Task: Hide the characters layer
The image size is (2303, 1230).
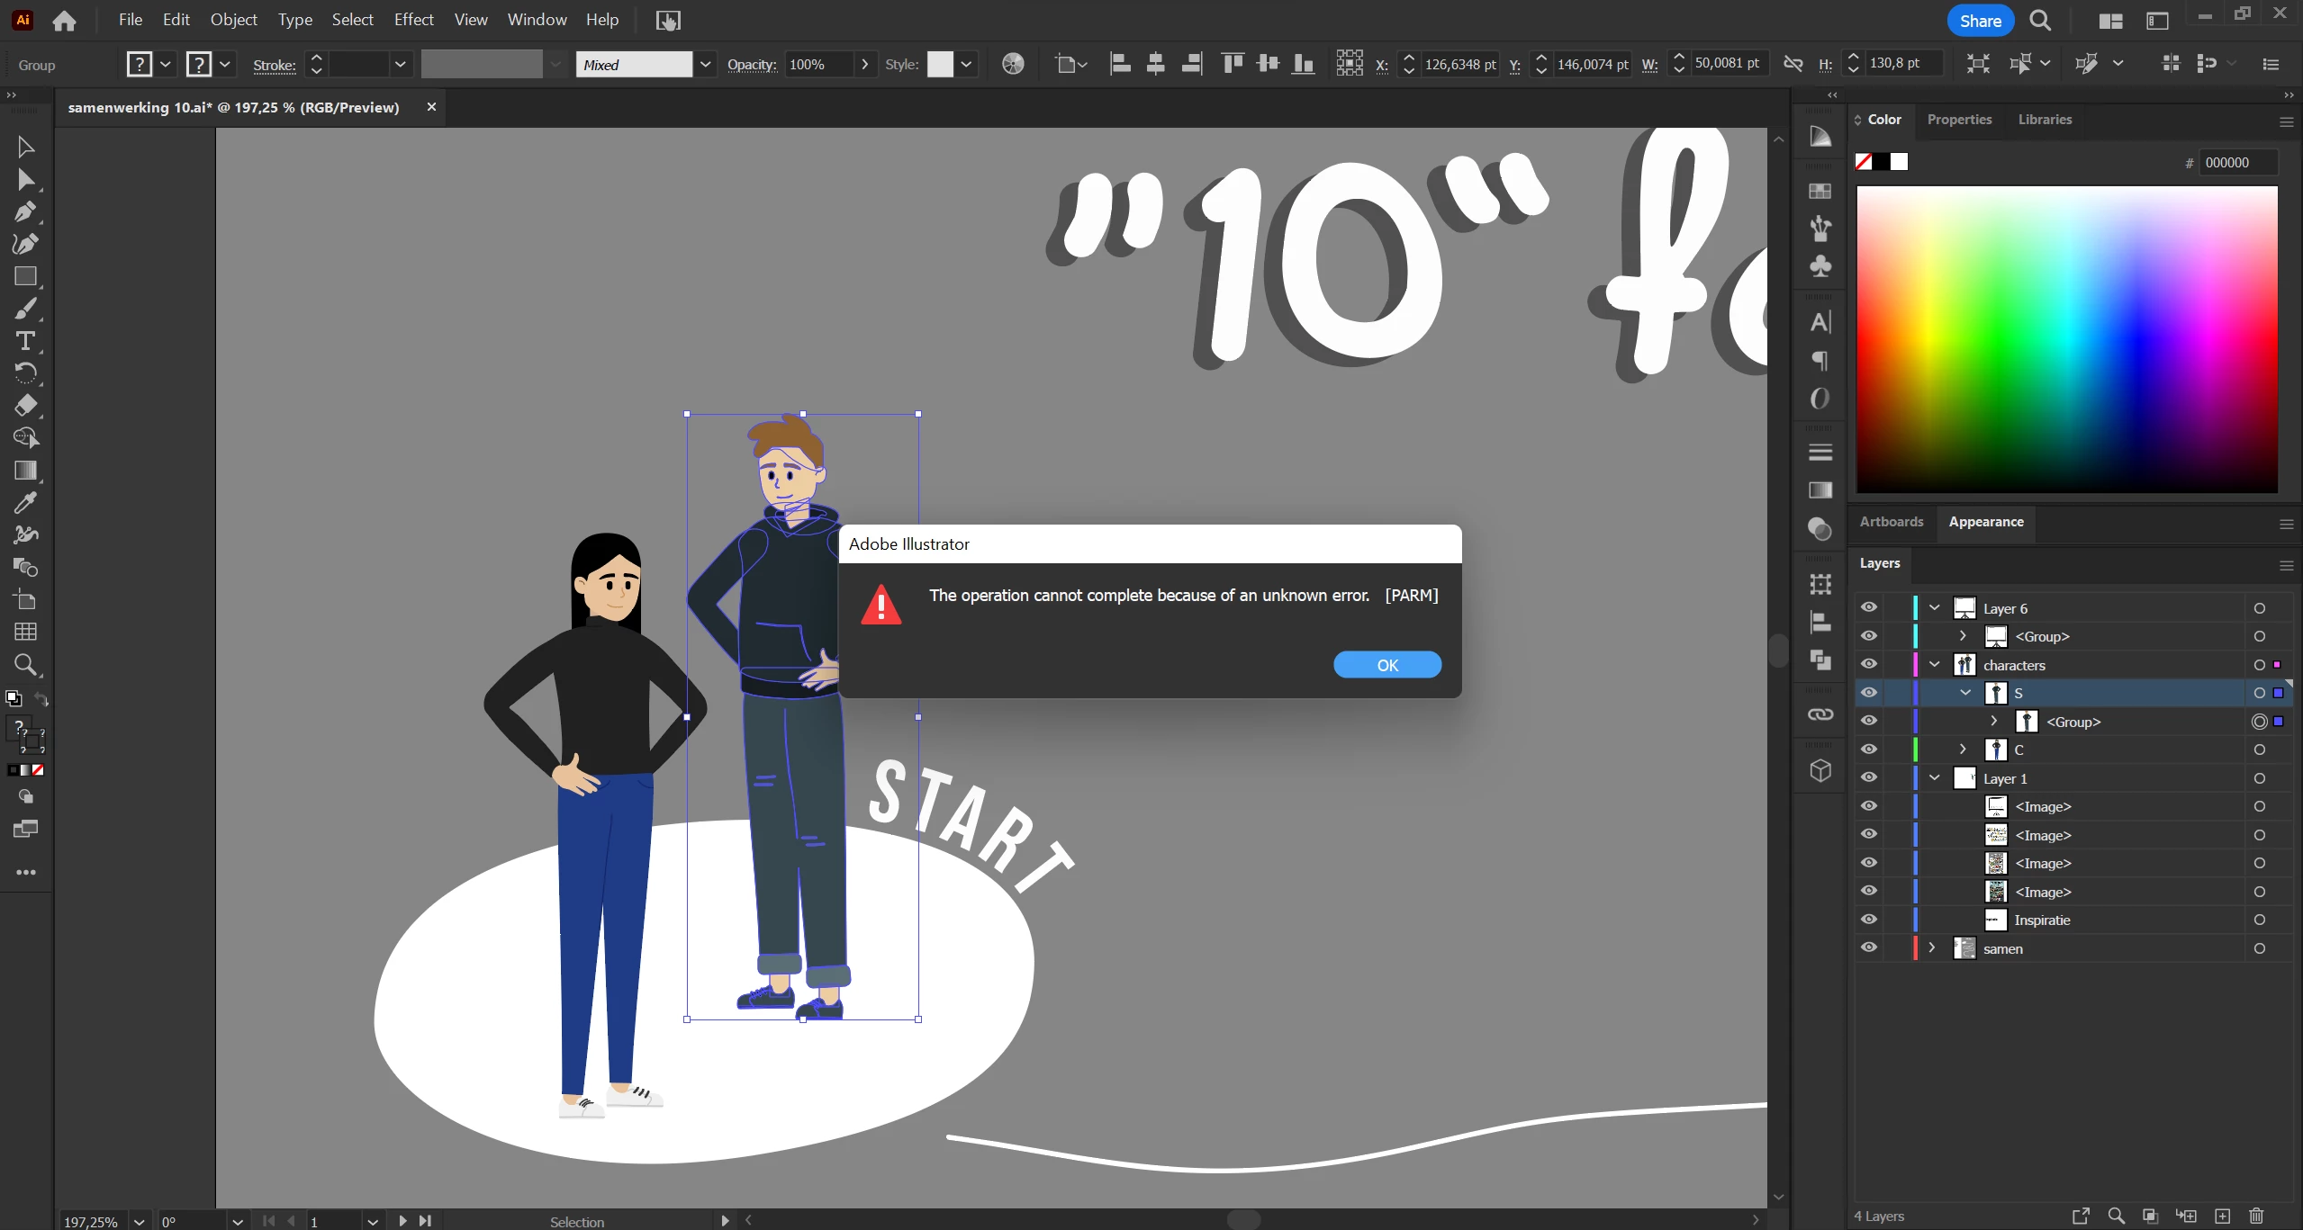Action: click(1869, 664)
